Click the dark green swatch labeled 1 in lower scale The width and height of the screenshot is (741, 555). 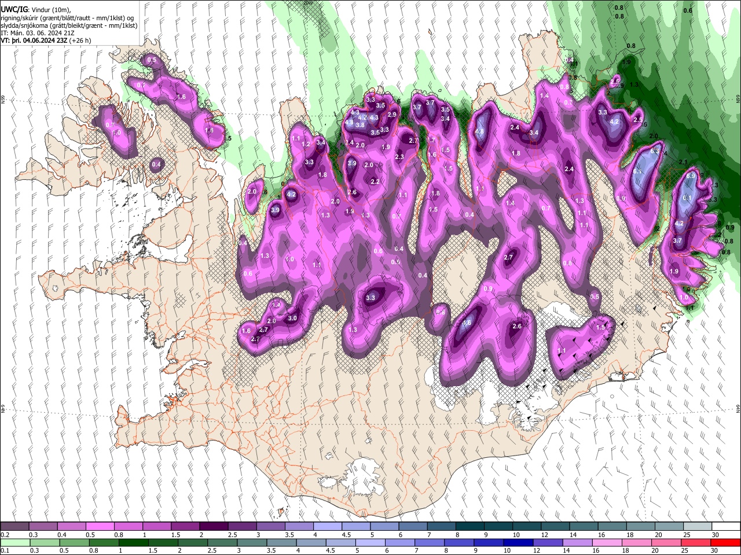point(134,542)
